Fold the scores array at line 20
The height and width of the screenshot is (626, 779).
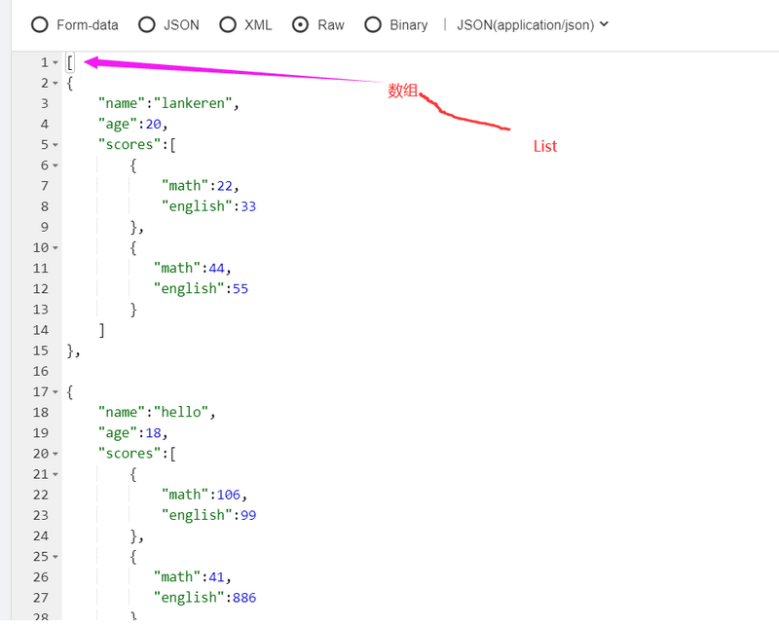pos(56,454)
